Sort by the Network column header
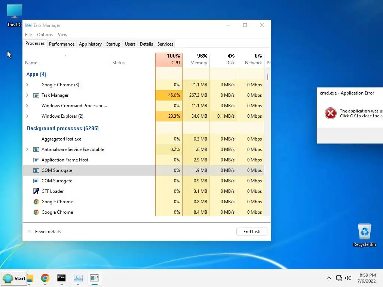Viewport: 383px width, 287px height. (x=251, y=59)
